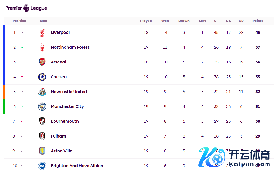Open the Brighton And Hove Albion link
The height and width of the screenshot is (173, 274).
pos(77,166)
